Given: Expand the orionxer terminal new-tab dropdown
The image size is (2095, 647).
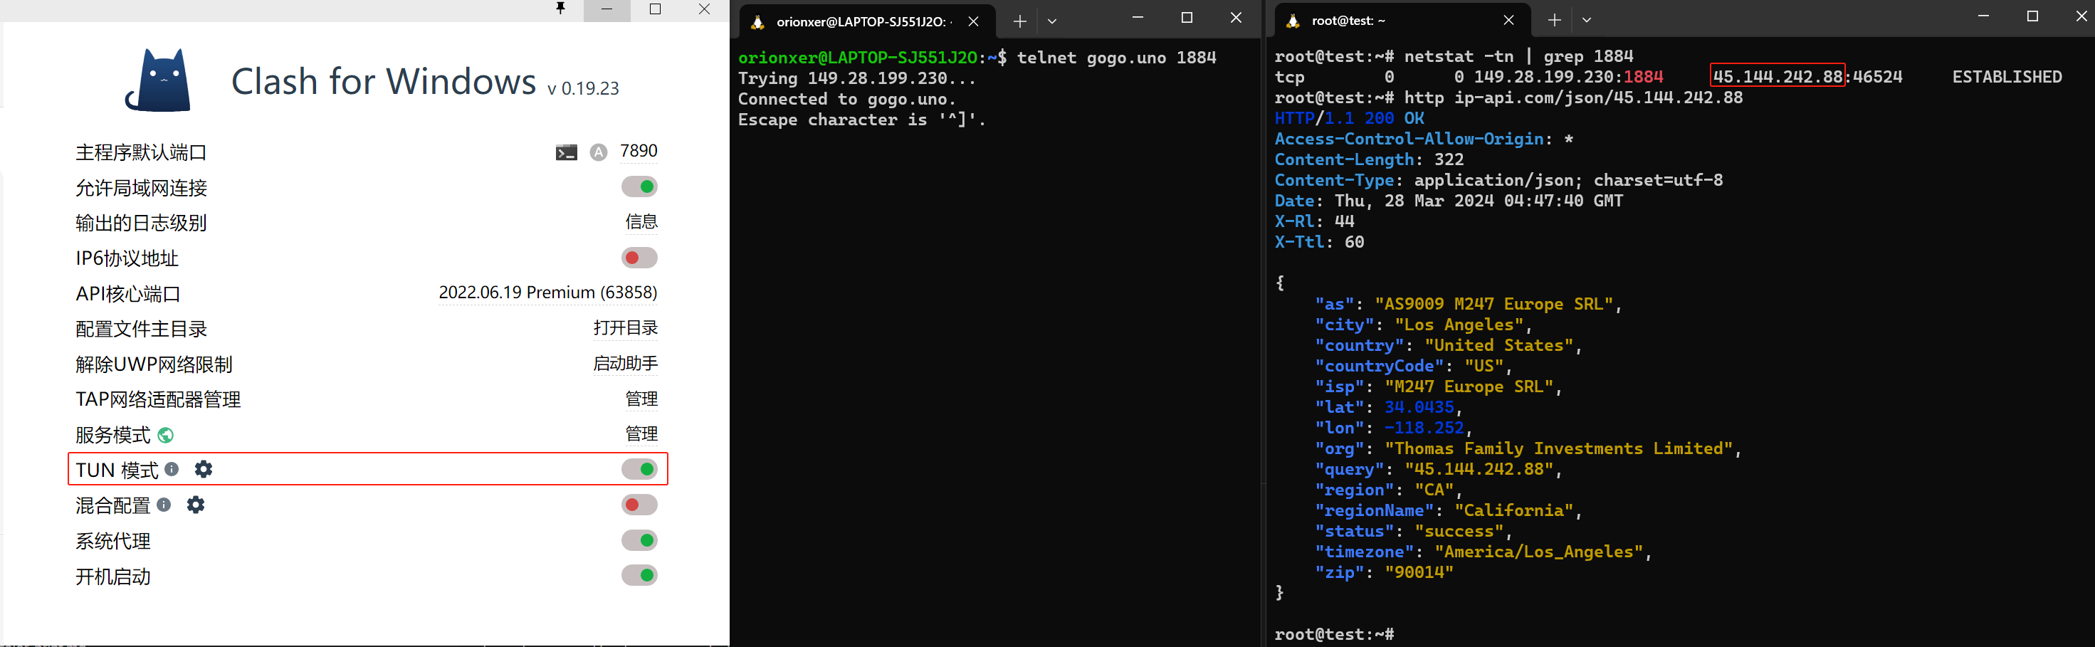Looking at the screenshot, I should (1051, 21).
